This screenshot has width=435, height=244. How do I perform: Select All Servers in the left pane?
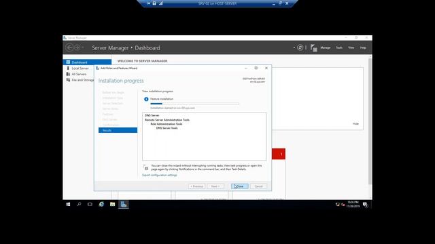pos(79,74)
